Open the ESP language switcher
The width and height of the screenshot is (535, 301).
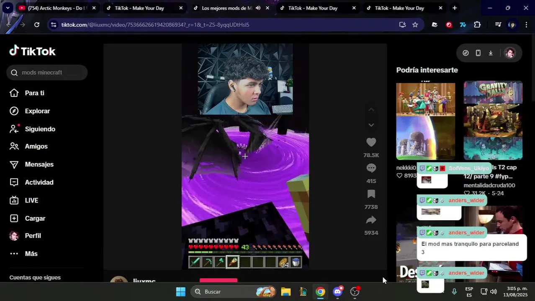[x=469, y=292]
